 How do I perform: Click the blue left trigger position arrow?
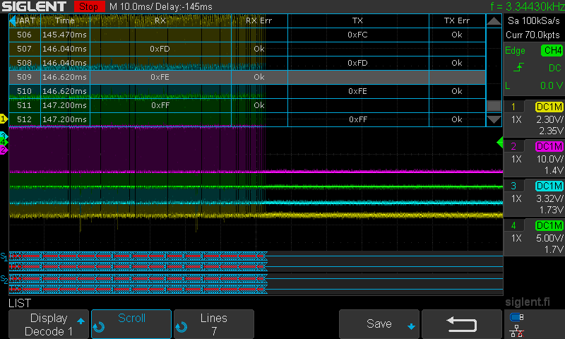[x=12, y=20]
